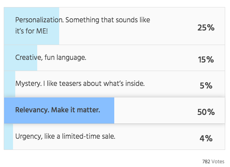
Task: Click the light blue Creative language bar
Action: click(x=20, y=58)
